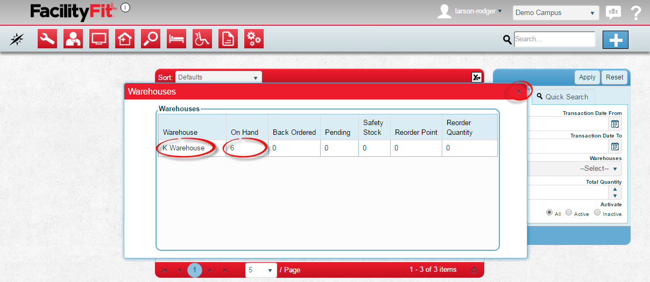Select the All activate radio button

click(549, 212)
